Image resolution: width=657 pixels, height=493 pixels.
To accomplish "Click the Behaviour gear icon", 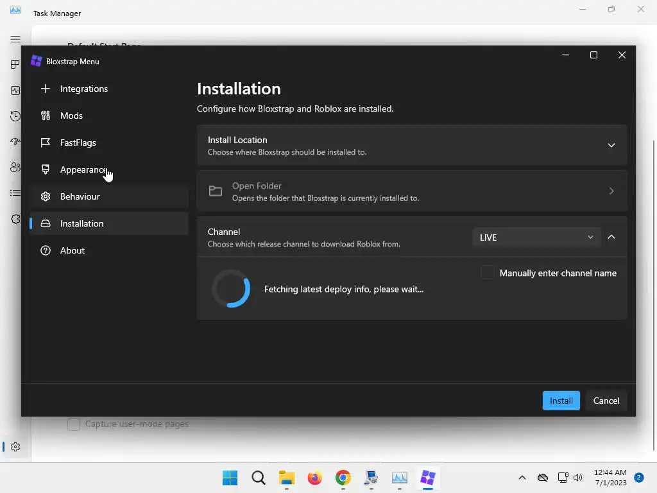I will click(x=46, y=196).
